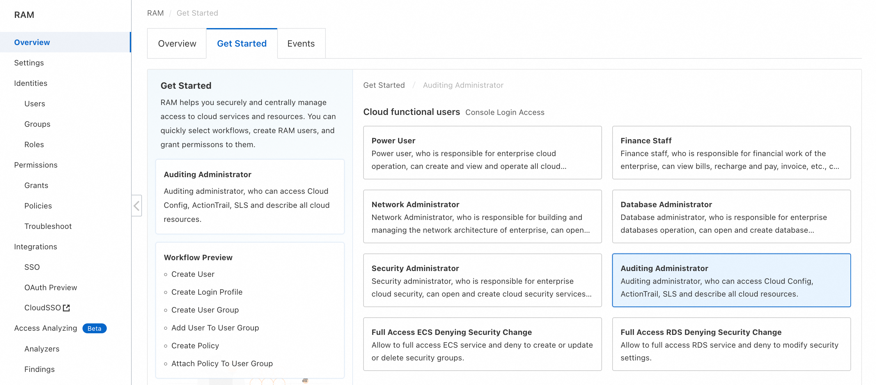Open Users in the sidebar
The image size is (876, 385).
pos(35,103)
